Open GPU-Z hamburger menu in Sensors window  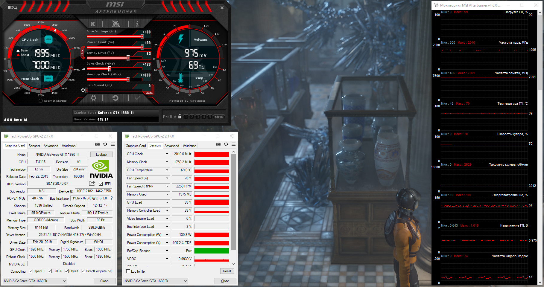point(233,144)
